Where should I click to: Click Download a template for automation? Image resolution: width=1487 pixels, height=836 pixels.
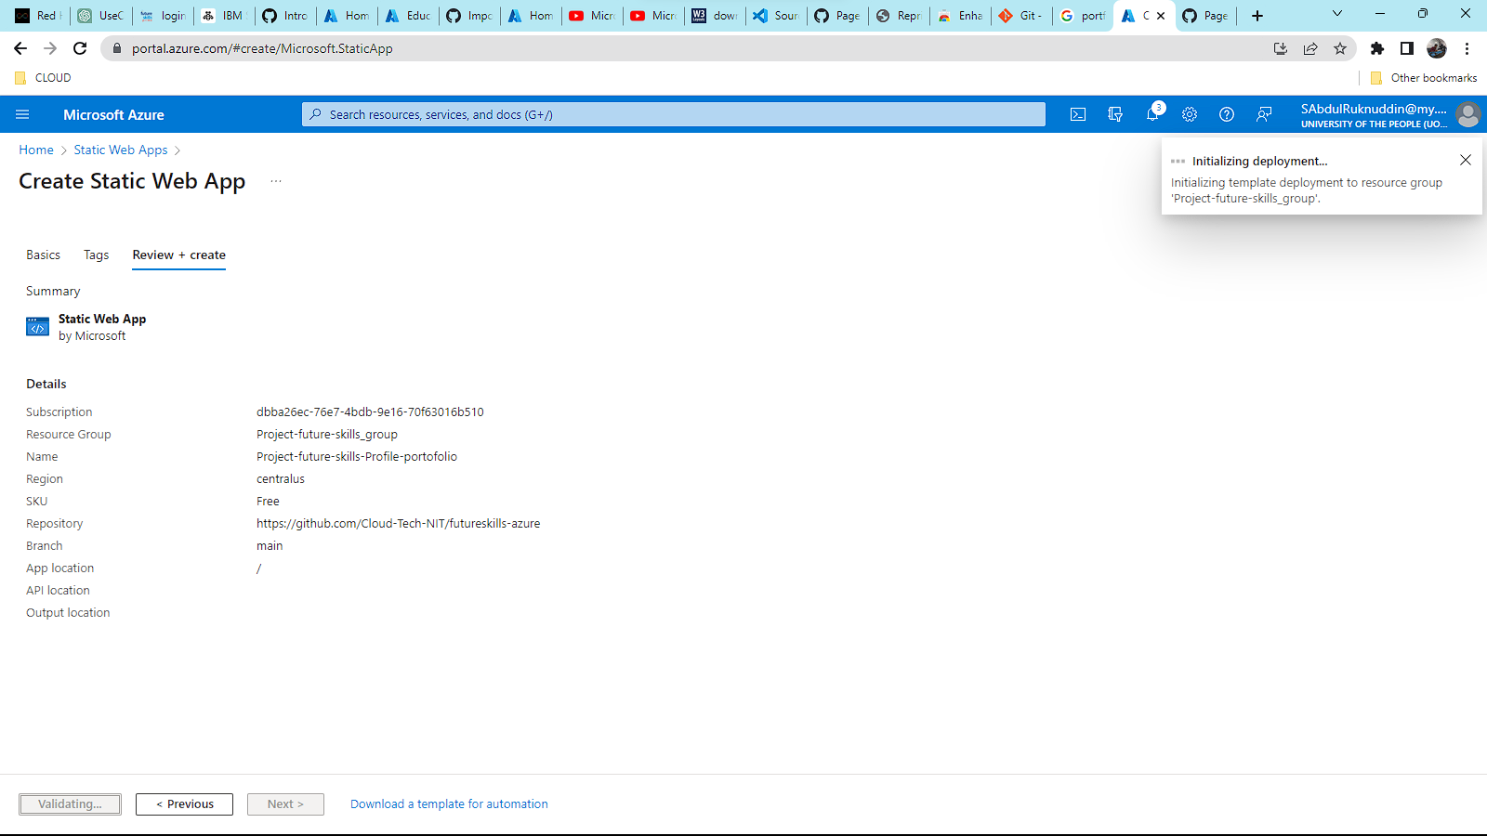448,803
